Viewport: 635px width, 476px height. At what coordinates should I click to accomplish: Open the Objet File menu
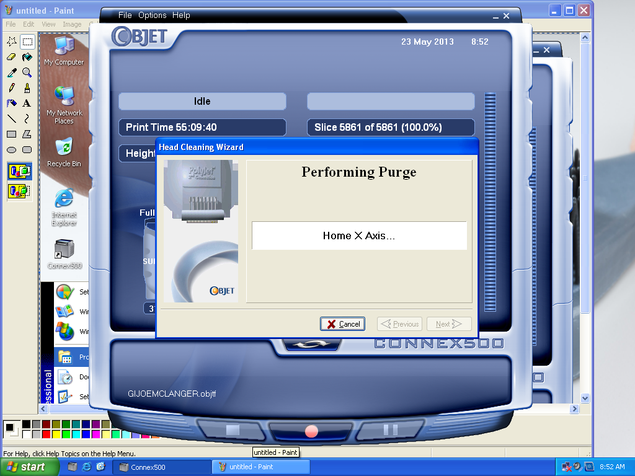click(x=125, y=15)
